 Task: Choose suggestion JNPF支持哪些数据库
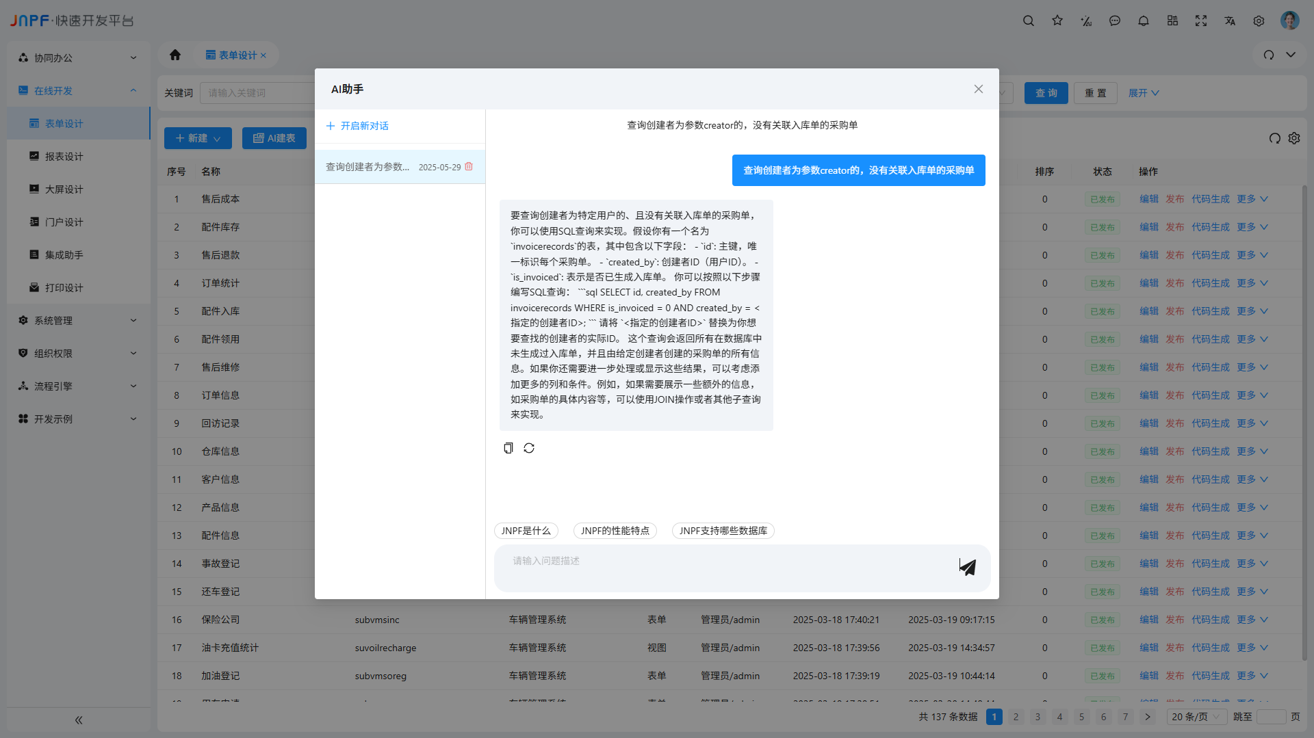(x=723, y=531)
